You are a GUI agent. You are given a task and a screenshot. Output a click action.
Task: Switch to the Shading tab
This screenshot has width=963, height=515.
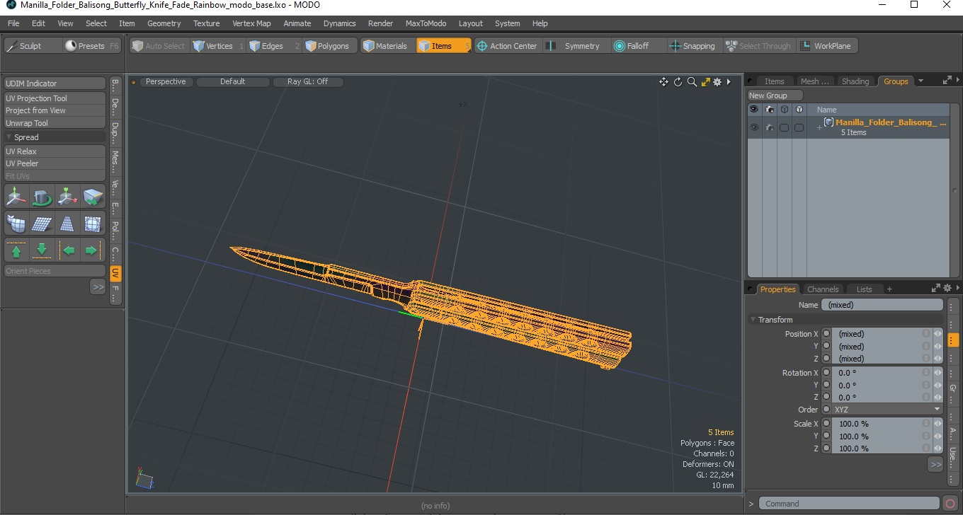click(x=855, y=81)
